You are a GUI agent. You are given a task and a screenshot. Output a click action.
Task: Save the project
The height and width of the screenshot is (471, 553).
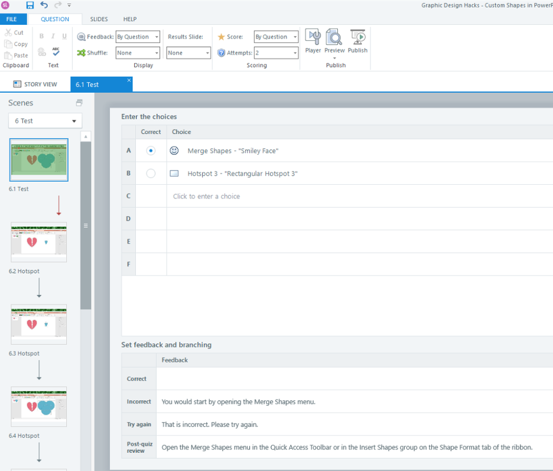30,5
